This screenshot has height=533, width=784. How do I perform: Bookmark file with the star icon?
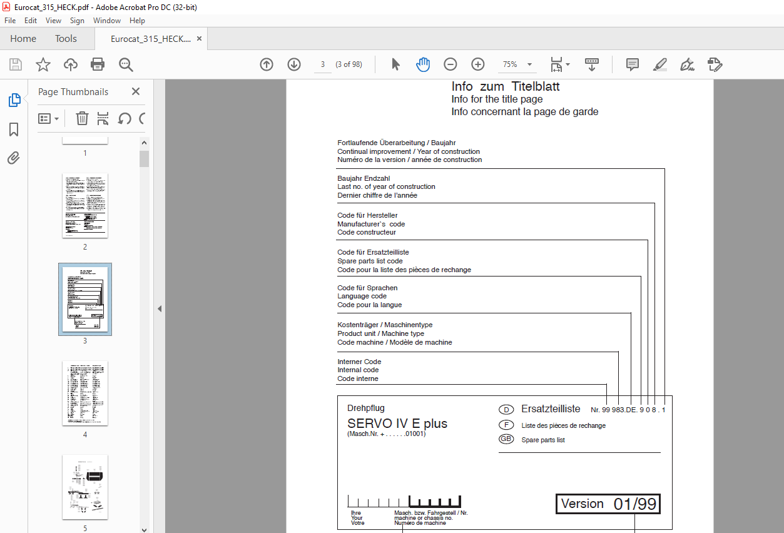pos(43,64)
